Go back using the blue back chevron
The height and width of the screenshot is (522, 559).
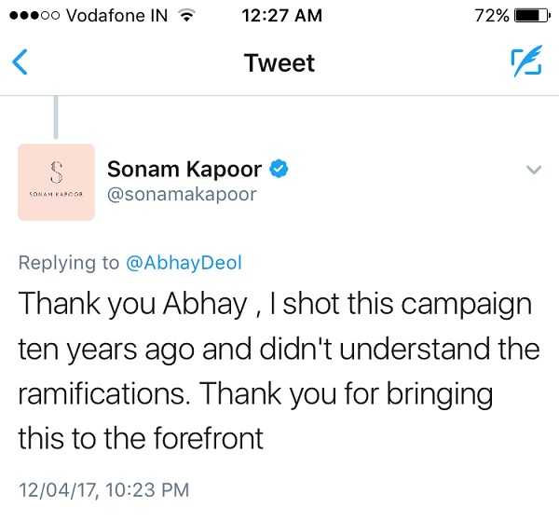(20, 62)
